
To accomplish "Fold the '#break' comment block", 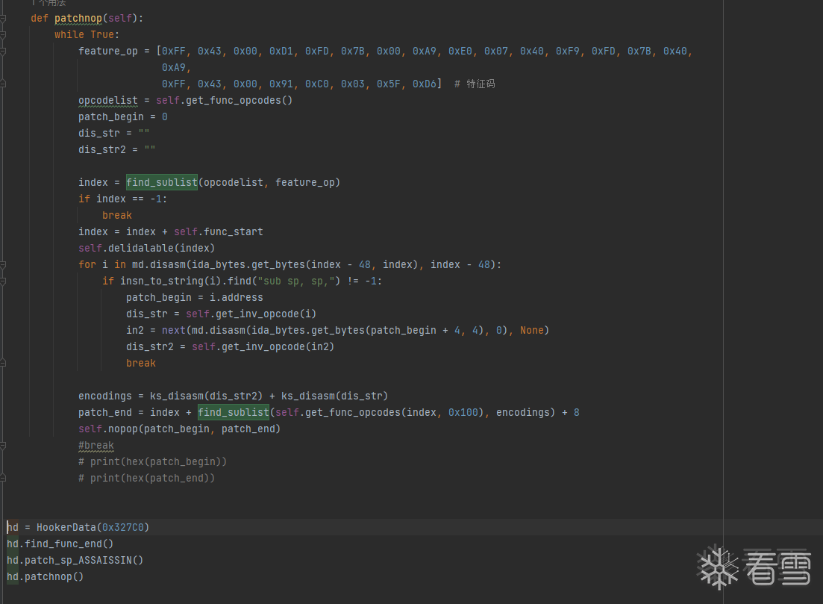I will (4, 446).
